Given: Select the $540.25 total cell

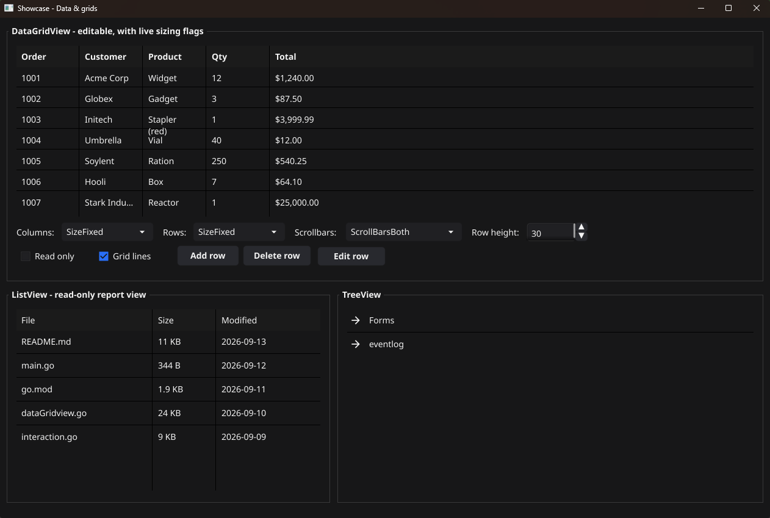Looking at the screenshot, I should point(511,161).
